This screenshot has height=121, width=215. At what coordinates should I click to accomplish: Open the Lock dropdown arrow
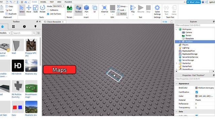125,10
